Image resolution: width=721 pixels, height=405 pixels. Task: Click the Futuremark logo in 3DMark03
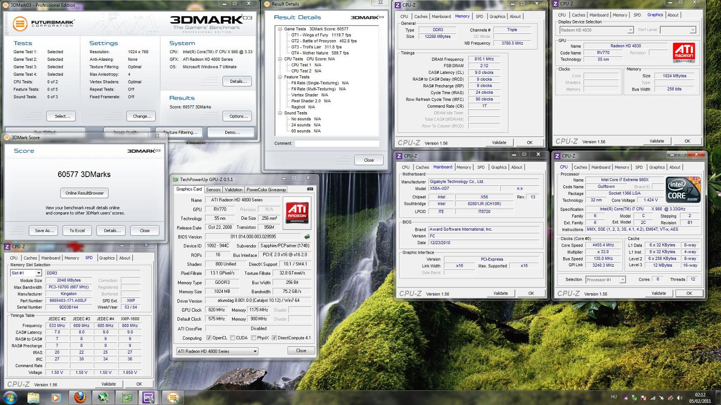[43, 23]
